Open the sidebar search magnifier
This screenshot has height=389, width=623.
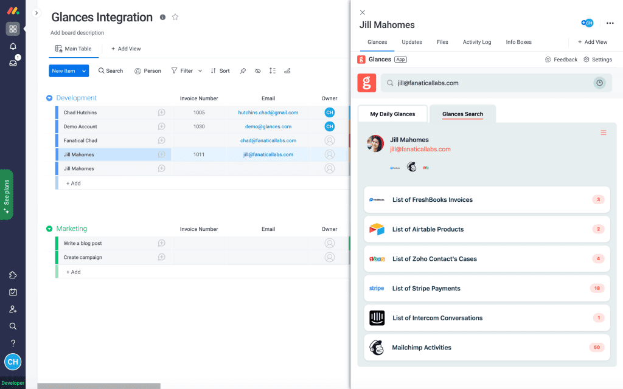coord(13,326)
